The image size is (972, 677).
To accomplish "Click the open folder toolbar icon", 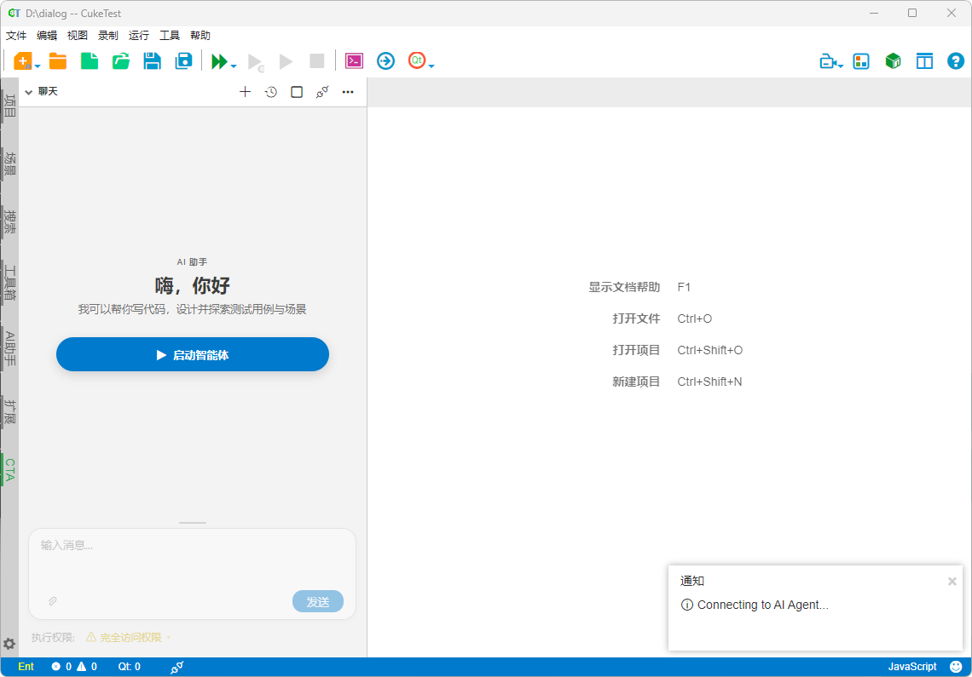I will coord(58,61).
